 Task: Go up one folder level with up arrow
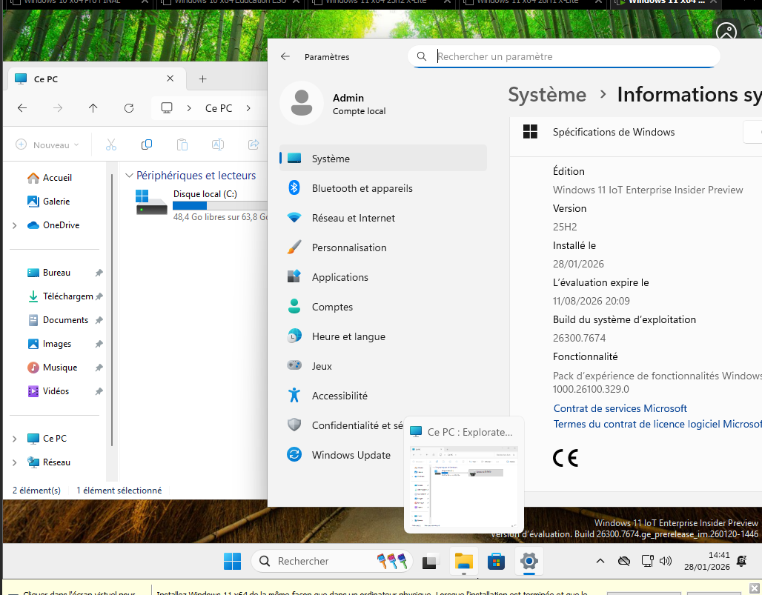click(93, 108)
